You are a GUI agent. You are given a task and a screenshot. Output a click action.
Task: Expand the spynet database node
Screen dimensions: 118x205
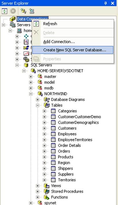coord(31,203)
